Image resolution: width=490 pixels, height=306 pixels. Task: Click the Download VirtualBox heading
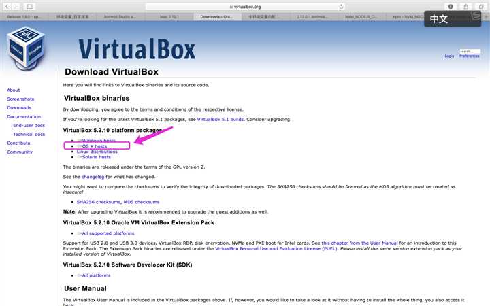point(112,72)
